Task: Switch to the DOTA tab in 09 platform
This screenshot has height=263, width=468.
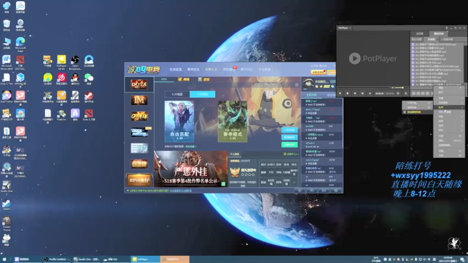Action: 164,79
